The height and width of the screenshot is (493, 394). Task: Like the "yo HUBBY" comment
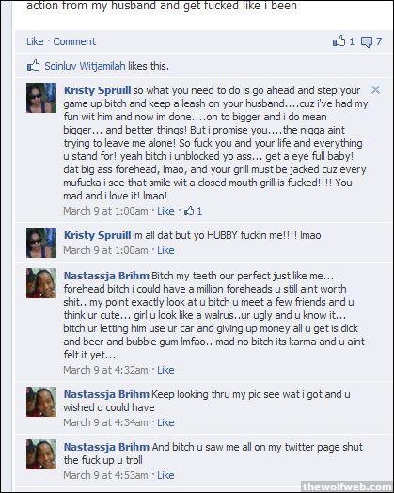point(165,250)
